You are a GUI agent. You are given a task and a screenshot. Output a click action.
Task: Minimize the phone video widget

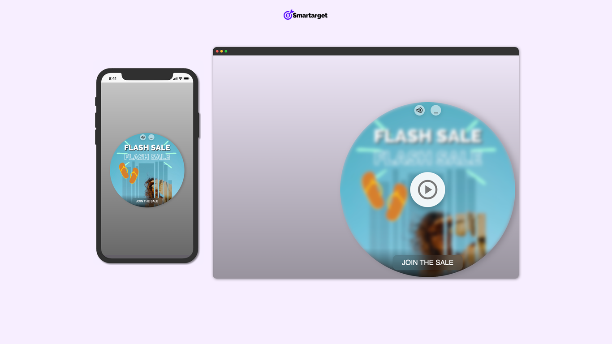pos(151,137)
